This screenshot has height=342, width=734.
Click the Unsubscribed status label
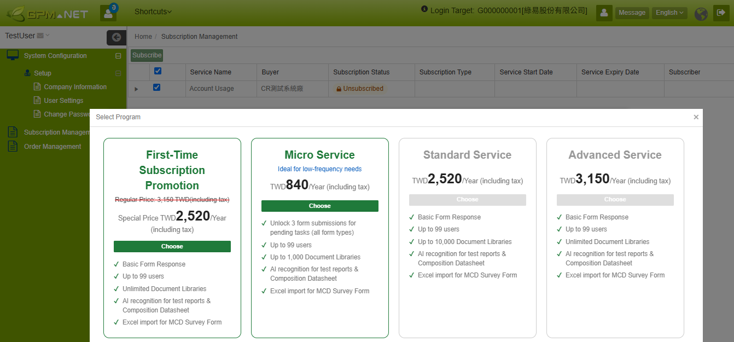[x=359, y=89]
